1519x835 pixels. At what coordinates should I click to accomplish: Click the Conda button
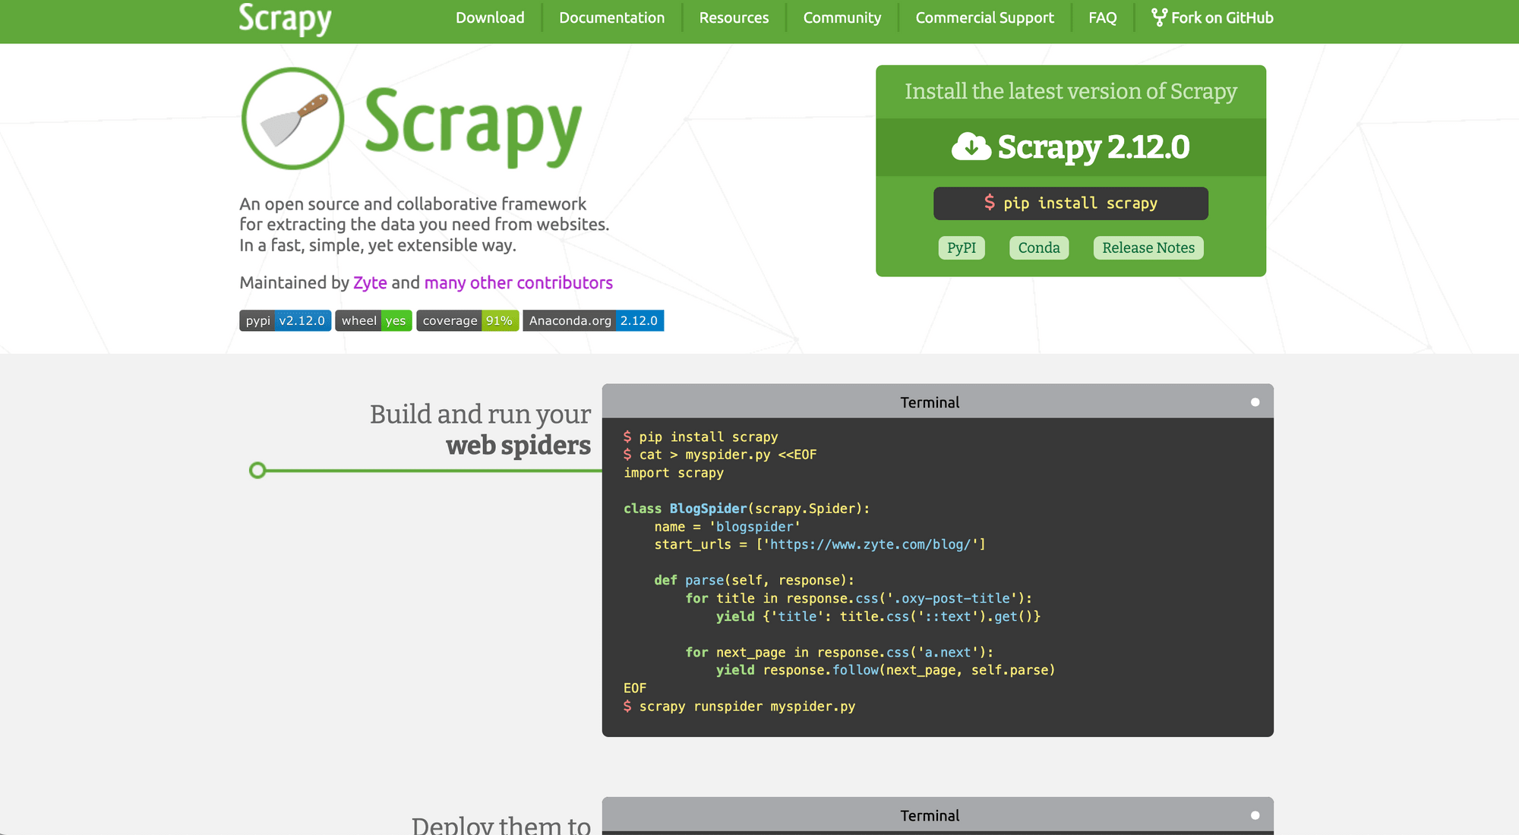click(x=1039, y=247)
